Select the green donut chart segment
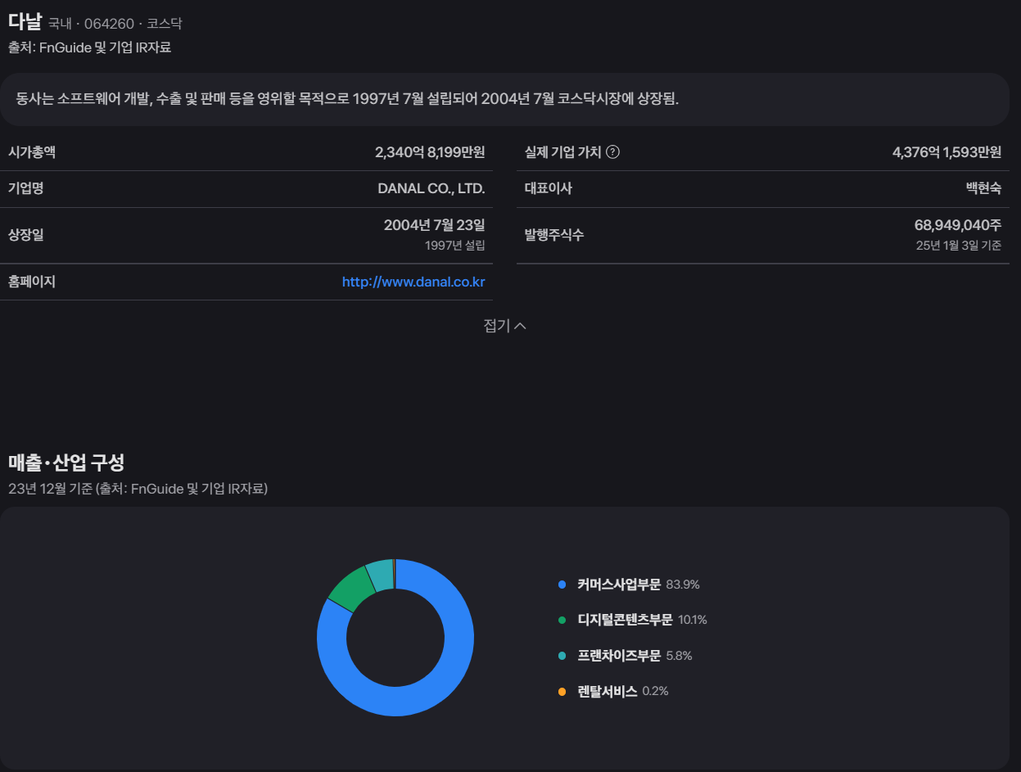 (351, 588)
